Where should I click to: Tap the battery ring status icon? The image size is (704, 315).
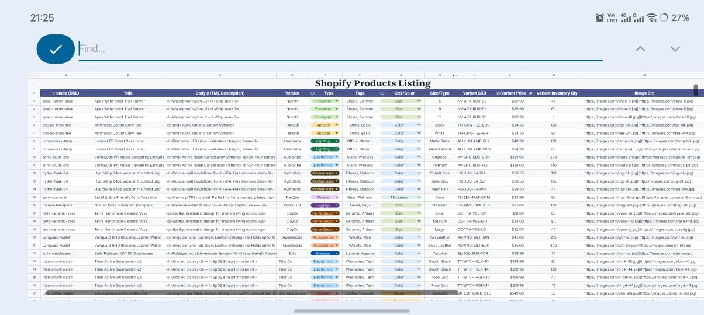point(664,18)
